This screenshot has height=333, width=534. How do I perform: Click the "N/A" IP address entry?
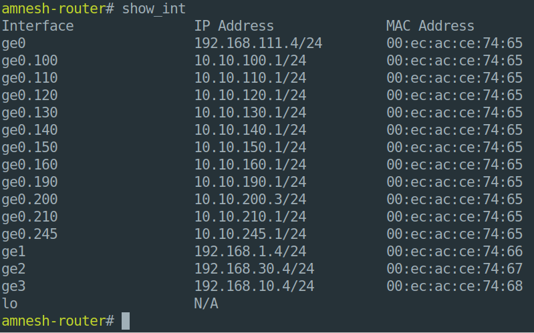206,304
